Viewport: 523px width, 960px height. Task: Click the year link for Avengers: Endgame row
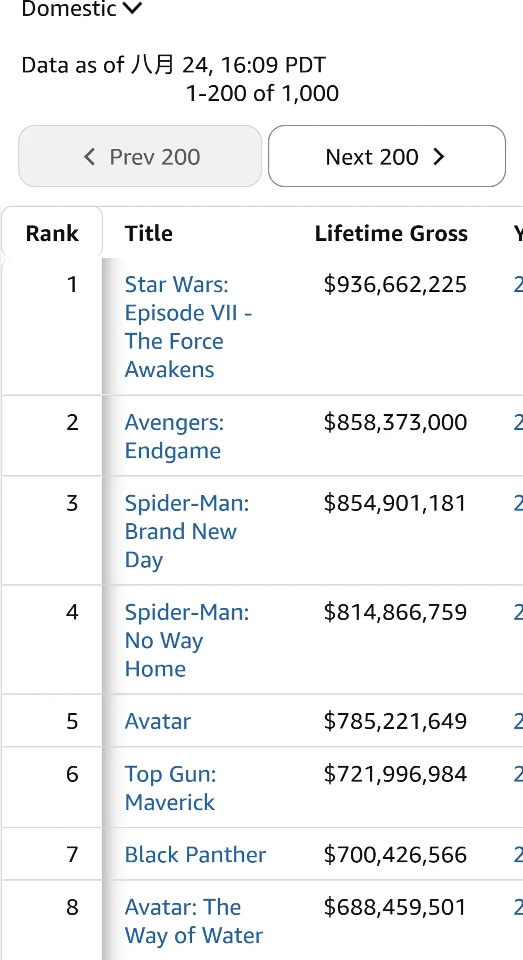click(x=518, y=422)
